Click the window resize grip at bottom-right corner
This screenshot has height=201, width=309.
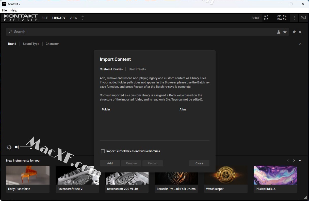pos(305,197)
